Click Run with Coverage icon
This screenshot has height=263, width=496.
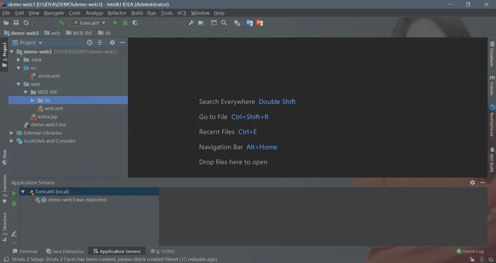(135, 23)
